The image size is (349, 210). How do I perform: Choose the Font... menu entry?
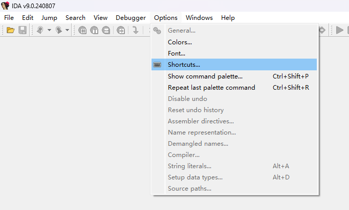point(234,54)
